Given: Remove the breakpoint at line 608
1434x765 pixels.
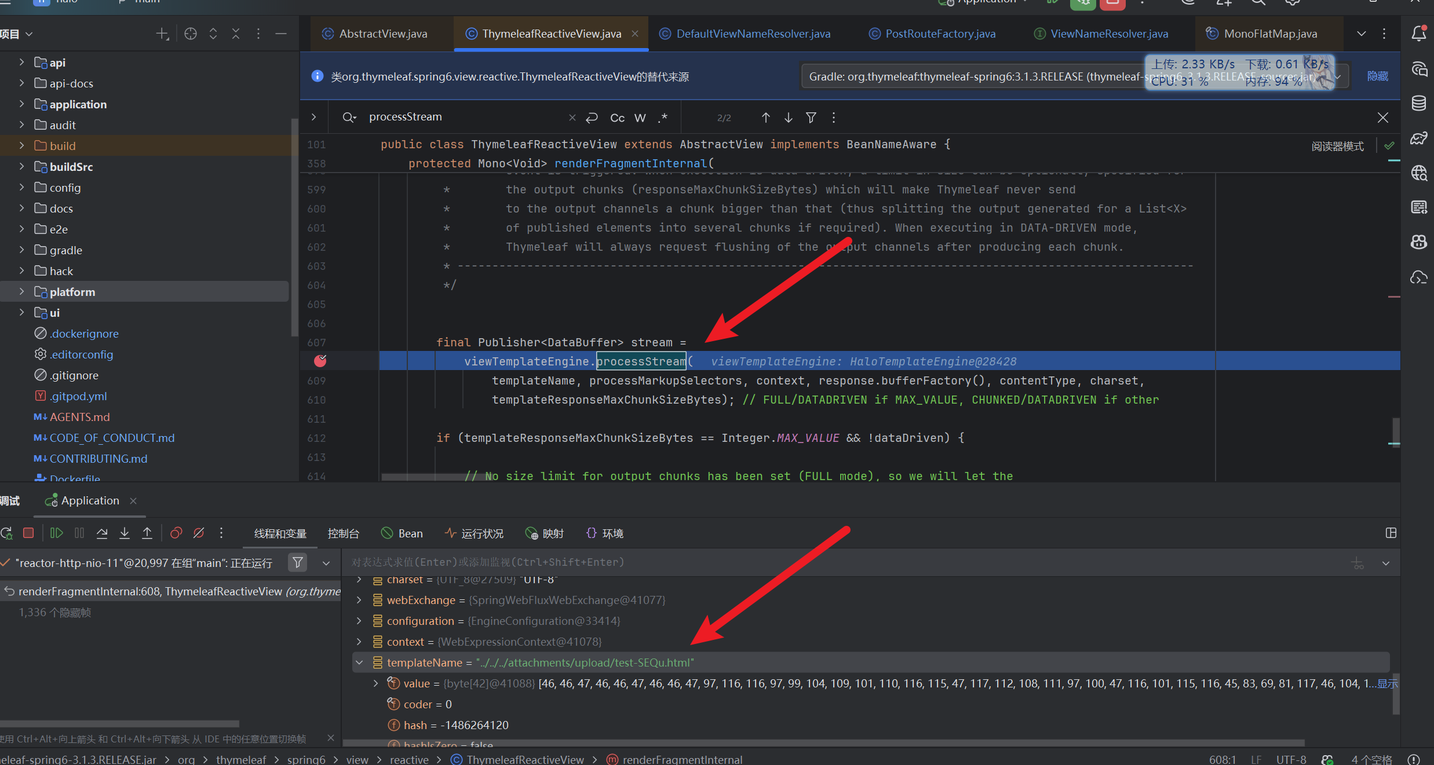Looking at the screenshot, I should 320,361.
